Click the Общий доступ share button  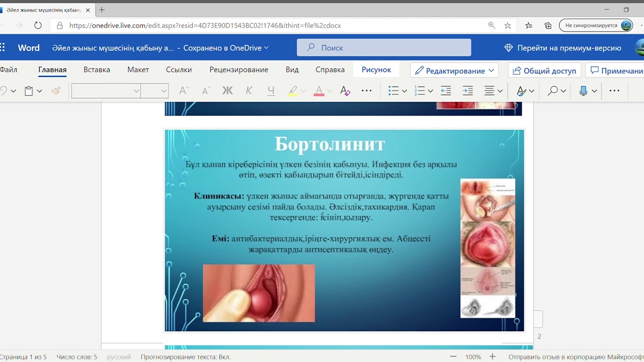(x=545, y=71)
